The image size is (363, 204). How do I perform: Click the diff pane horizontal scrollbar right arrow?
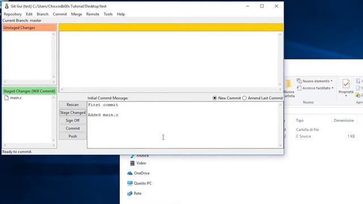tap(280, 90)
